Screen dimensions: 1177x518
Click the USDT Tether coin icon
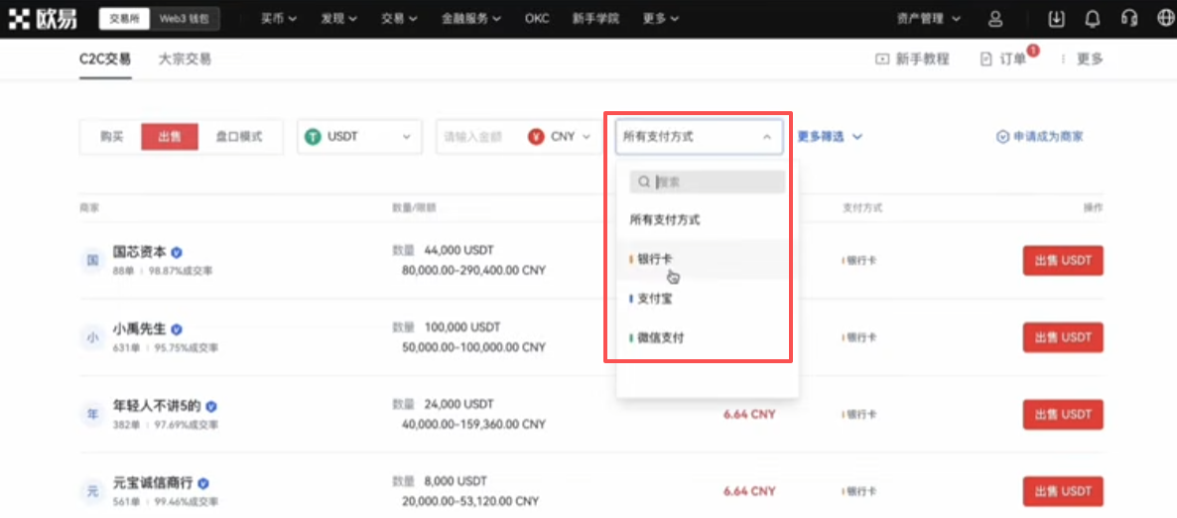click(314, 137)
